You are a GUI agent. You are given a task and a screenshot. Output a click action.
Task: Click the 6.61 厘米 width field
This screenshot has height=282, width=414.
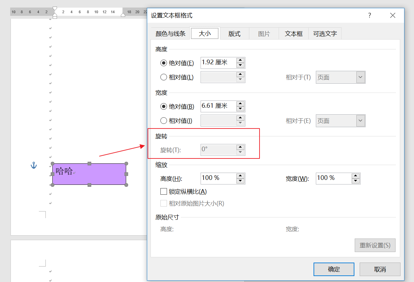coord(219,106)
